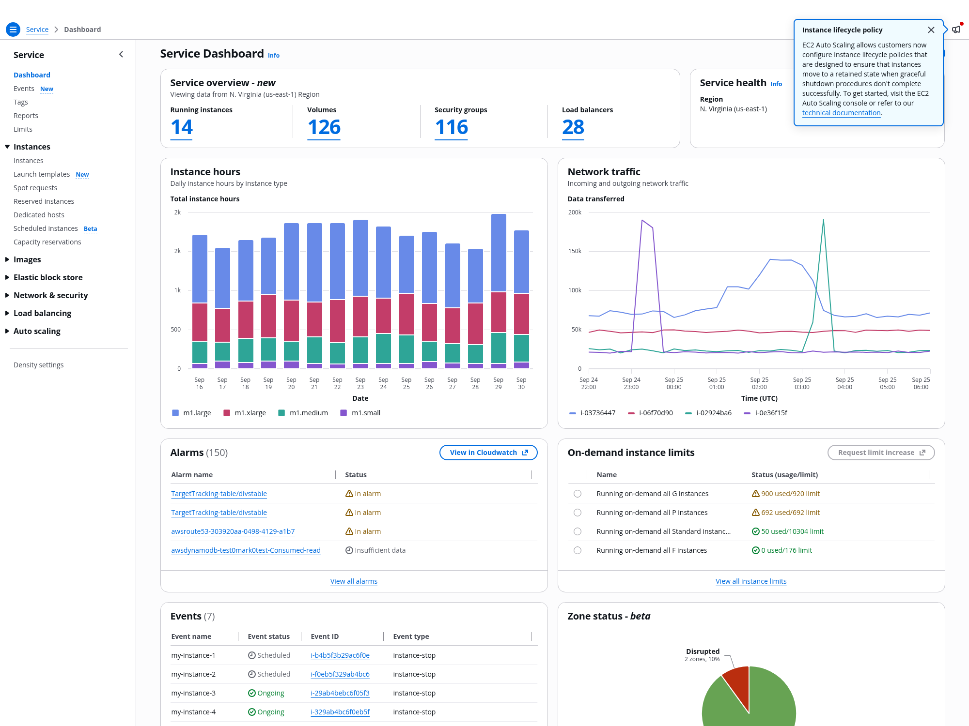Open the announcements megaphone icon
Viewport: 969px width, 726px height.
click(956, 30)
